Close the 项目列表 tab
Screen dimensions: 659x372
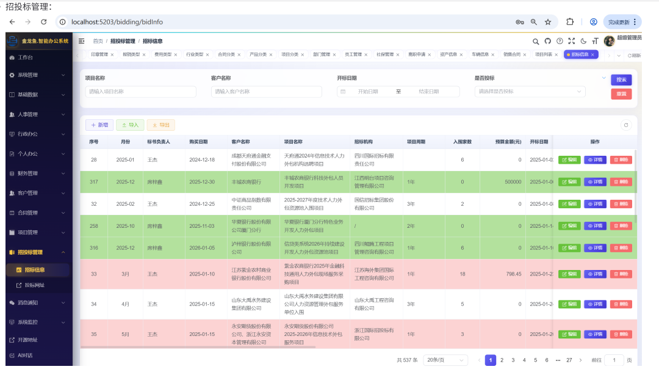coord(556,55)
